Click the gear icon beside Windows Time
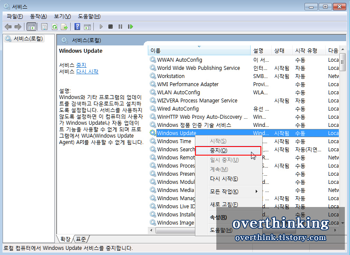The height and width of the screenshot is (255, 350). click(x=153, y=141)
